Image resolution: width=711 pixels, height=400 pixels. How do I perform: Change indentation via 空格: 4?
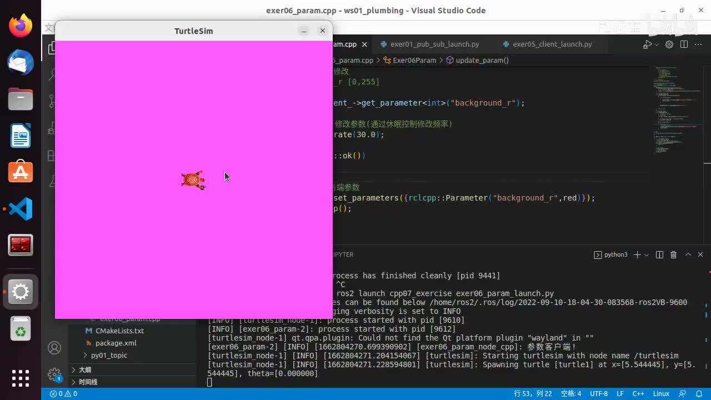tap(571, 394)
